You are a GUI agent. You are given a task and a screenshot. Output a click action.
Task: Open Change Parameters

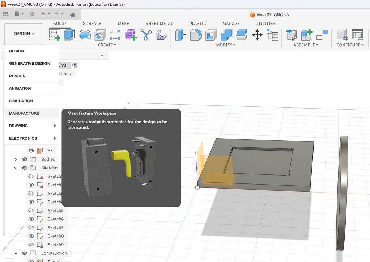[272, 35]
